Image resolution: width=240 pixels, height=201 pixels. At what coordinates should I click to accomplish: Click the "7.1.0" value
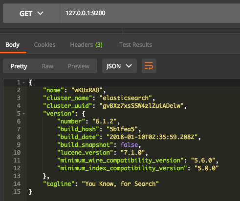[132, 153]
